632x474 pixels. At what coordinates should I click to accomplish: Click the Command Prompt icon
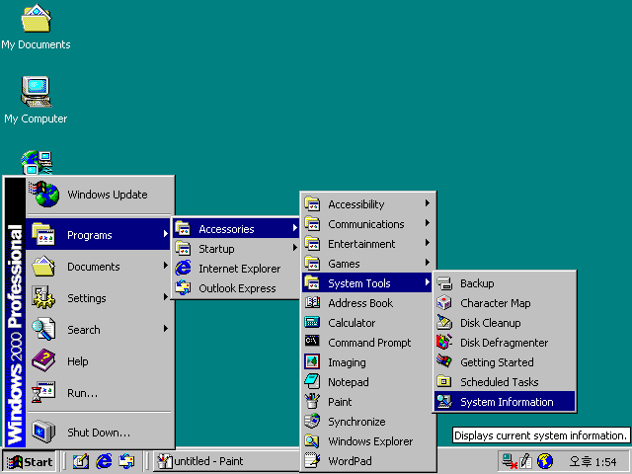coord(312,342)
